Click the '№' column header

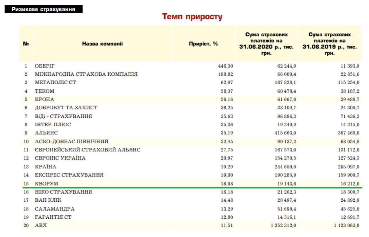26,44
